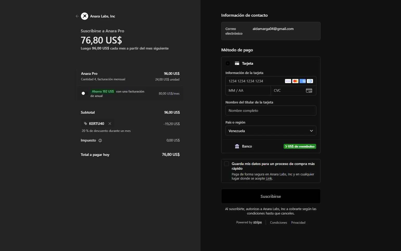Screen dimensions: 401x251
Task: Click the Subtotal label
Action: tap(88, 112)
